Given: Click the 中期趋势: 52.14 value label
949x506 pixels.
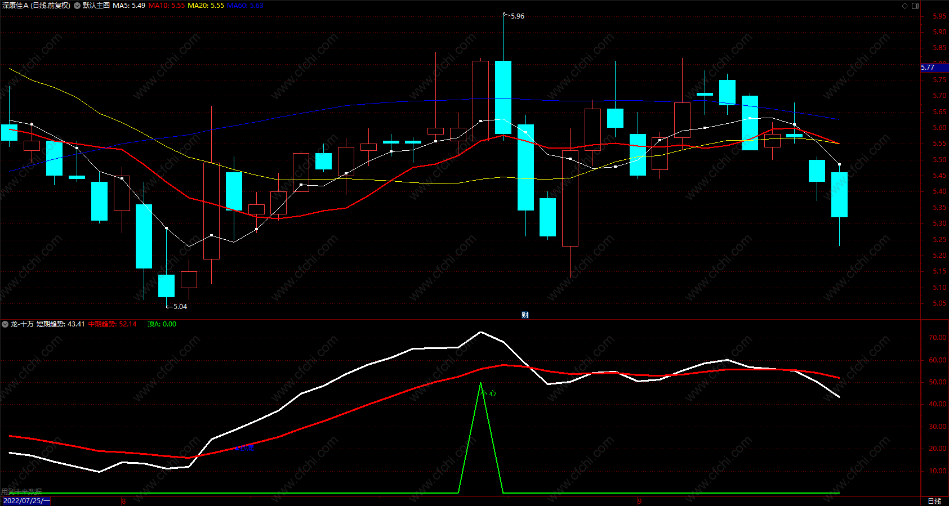Looking at the screenshot, I should pos(112,324).
